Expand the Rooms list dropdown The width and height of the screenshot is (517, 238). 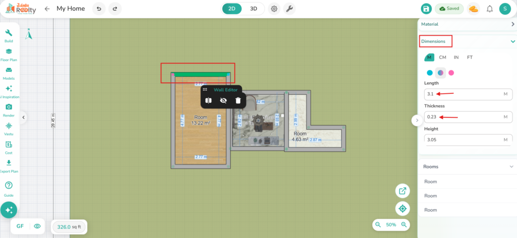pos(511,166)
